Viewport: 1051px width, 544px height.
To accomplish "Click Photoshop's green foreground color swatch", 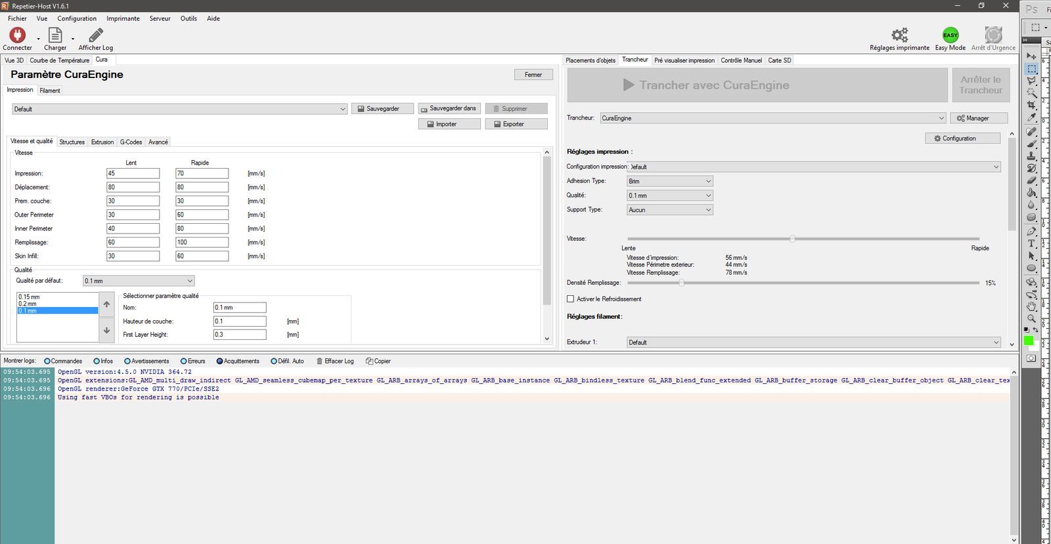I will [x=1029, y=341].
